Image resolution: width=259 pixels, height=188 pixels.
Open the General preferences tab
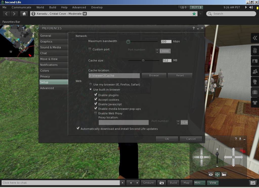click(x=54, y=36)
